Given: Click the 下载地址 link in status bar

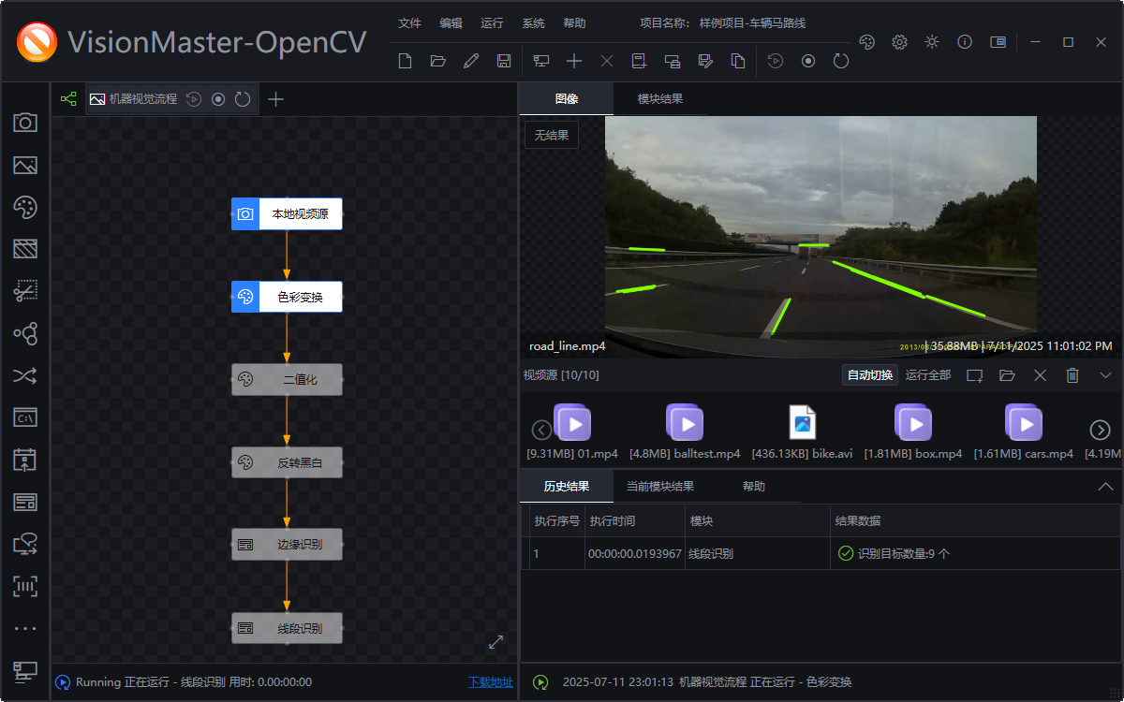Looking at the screenshot, I should click(491, 682).
